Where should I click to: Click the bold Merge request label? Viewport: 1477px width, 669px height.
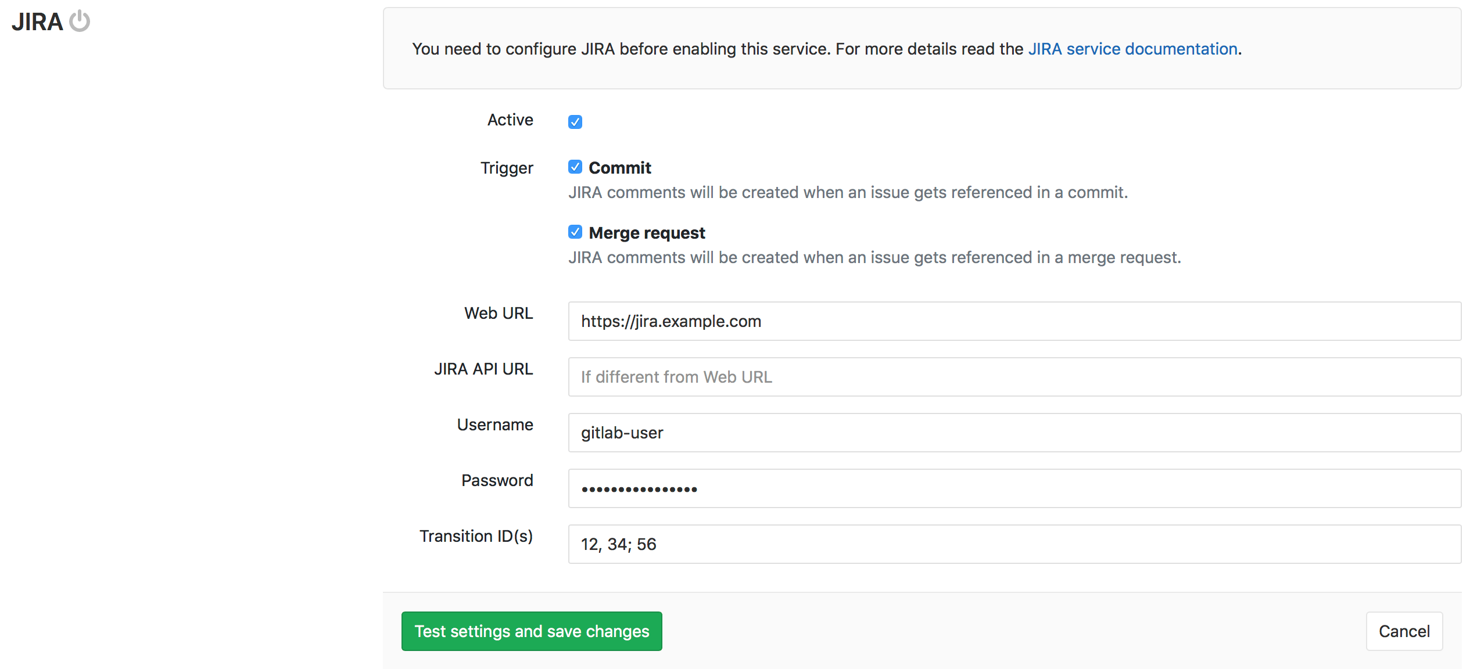click(x=647, y=232)
